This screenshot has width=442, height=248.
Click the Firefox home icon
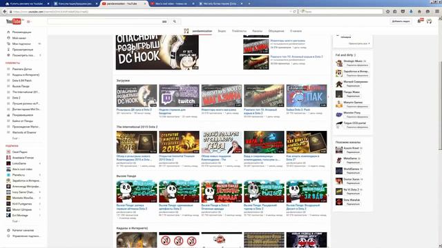click(419, 12)
